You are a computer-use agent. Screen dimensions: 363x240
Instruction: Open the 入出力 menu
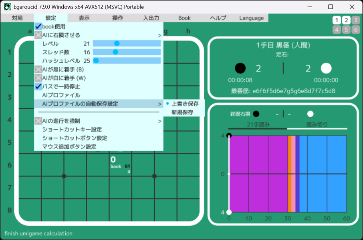[x=151, y=18]
